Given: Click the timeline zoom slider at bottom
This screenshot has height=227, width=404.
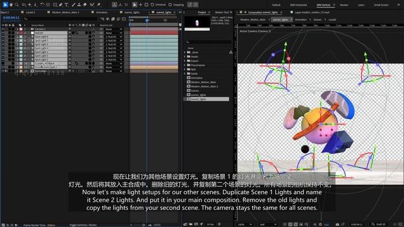Looking at the screenshot, I should click(x=144, y=224).
